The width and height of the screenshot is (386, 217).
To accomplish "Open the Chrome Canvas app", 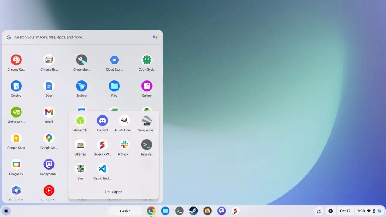I will point(16,60).
